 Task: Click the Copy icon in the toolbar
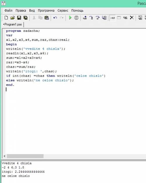click(x=40, y=18)
